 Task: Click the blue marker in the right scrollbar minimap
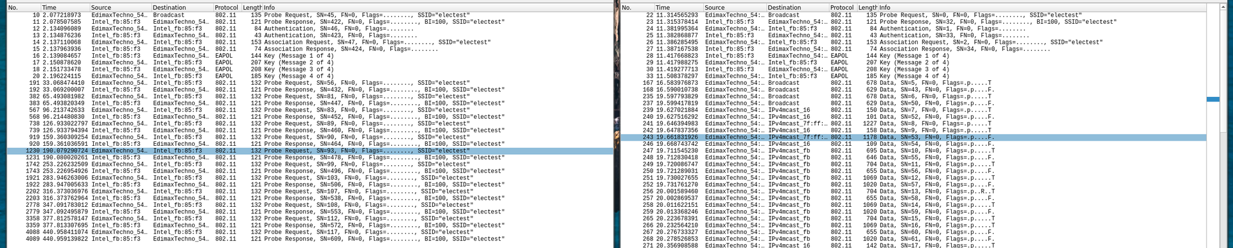1212,99
